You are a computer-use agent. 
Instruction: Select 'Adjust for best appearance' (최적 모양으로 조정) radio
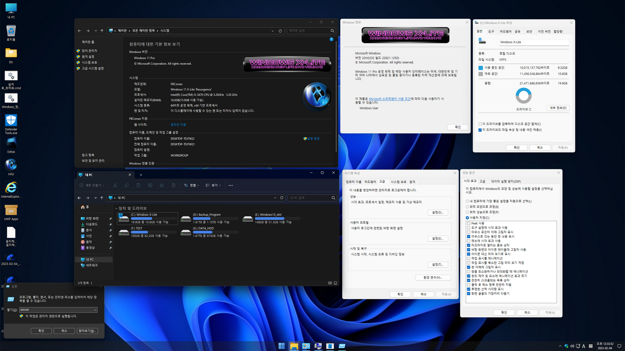(468, 207)
